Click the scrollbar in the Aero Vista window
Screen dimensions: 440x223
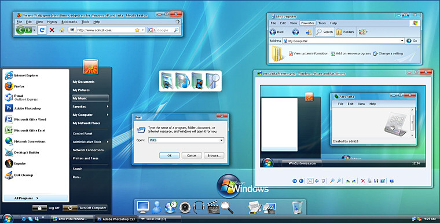coord(412,122)
